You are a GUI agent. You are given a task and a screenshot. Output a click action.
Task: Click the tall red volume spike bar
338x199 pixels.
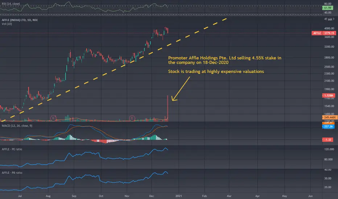click(x=168, y=108)
